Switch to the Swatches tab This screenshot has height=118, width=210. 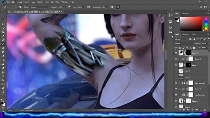point(185,14)
